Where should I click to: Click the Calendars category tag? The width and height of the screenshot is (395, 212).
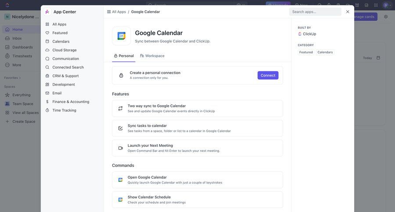click(x=325, y=52)
